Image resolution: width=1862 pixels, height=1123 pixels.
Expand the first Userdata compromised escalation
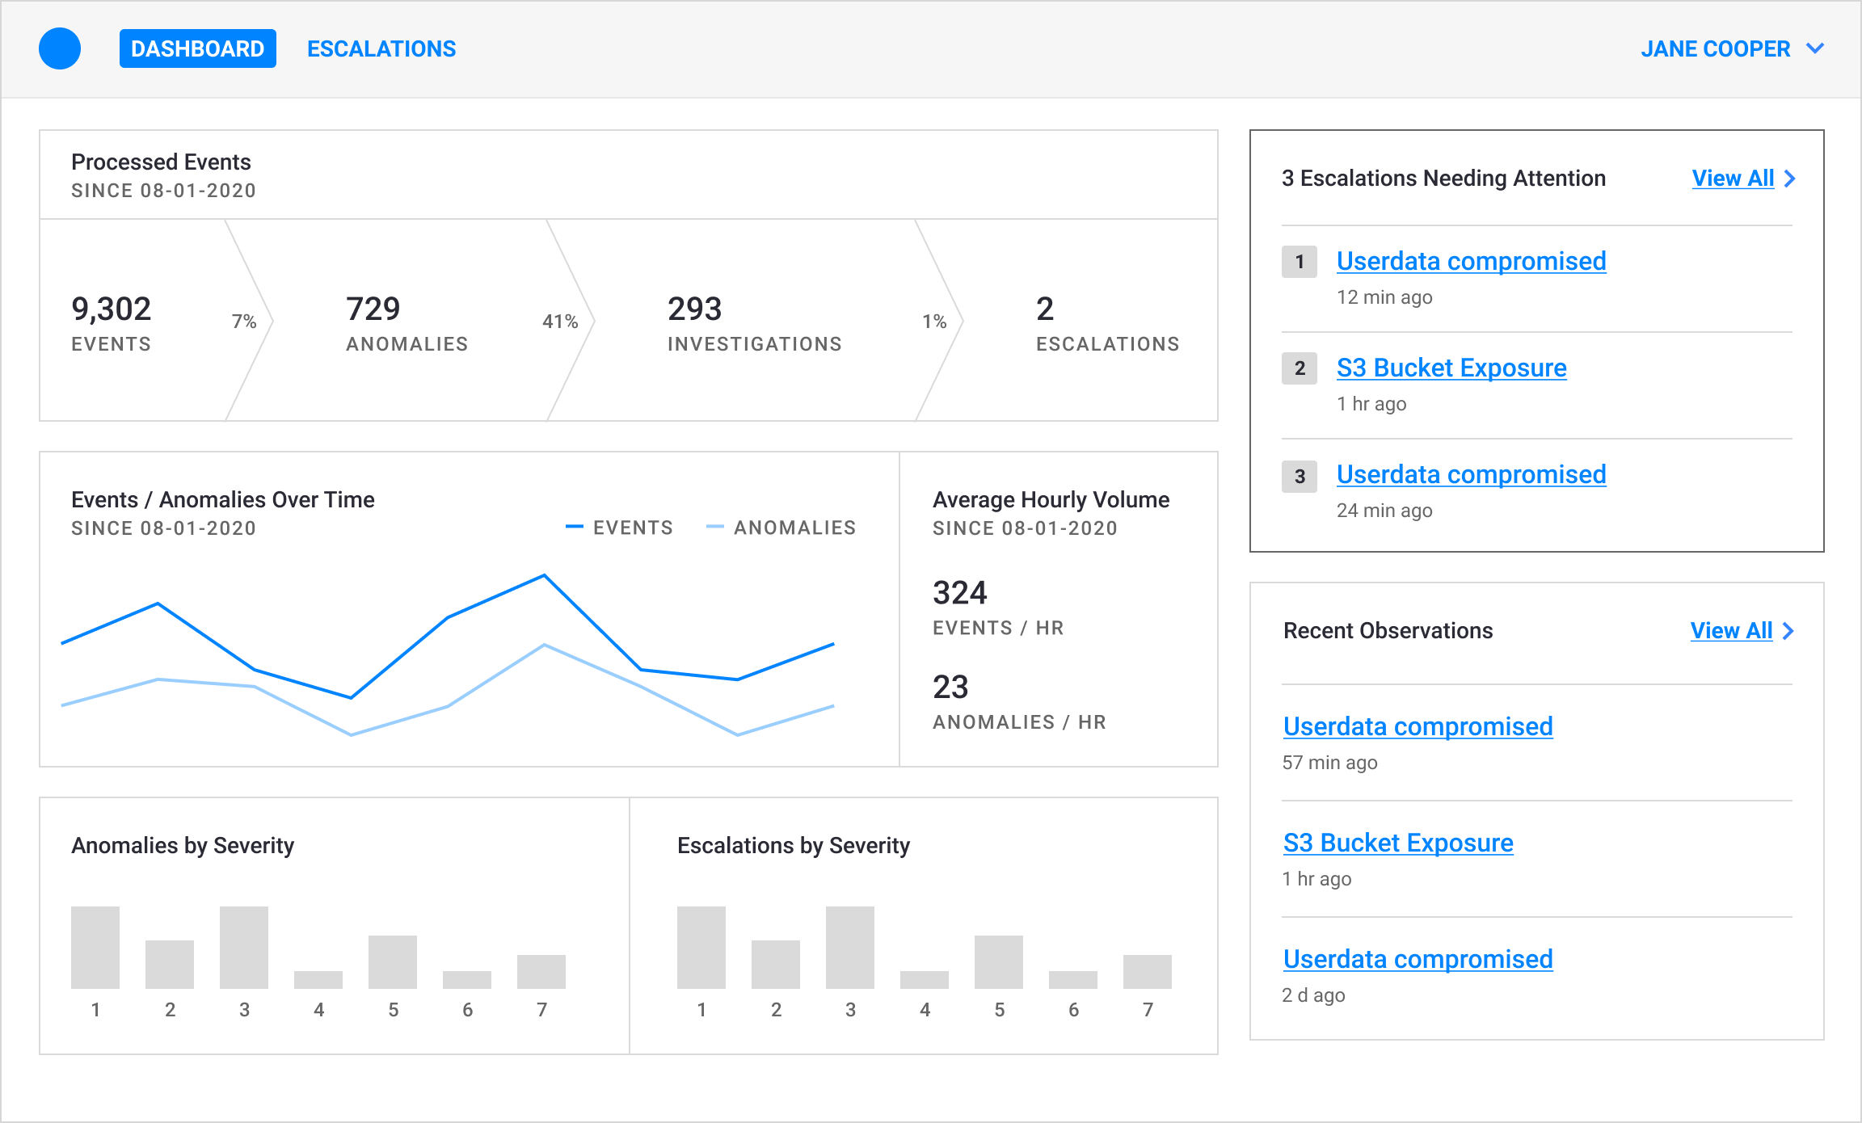coord(1471,261)
